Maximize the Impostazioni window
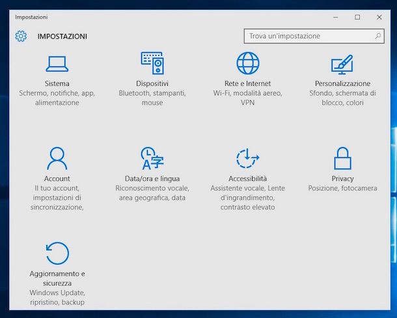 [x=357, y=17]
